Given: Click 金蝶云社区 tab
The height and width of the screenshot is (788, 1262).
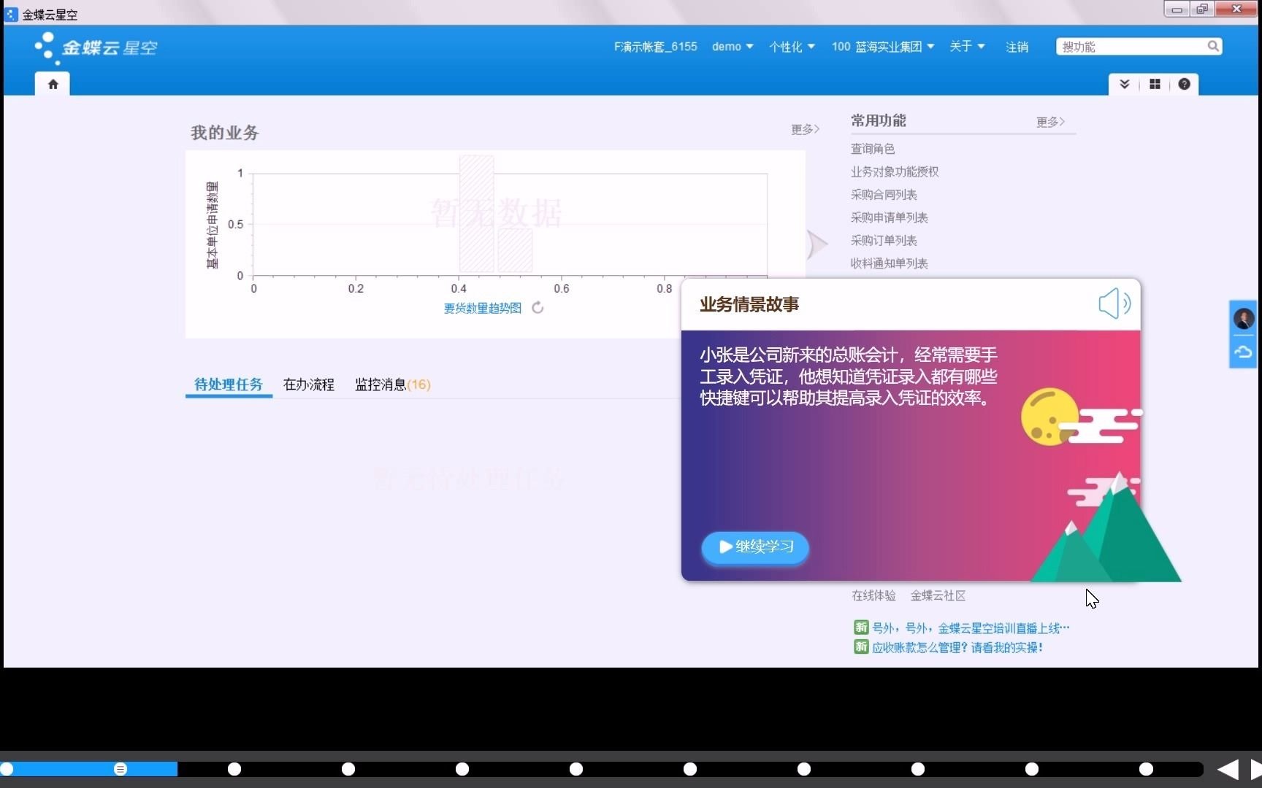Looking at the screenshot, I should pyautogui.click(x=938, y=595).
